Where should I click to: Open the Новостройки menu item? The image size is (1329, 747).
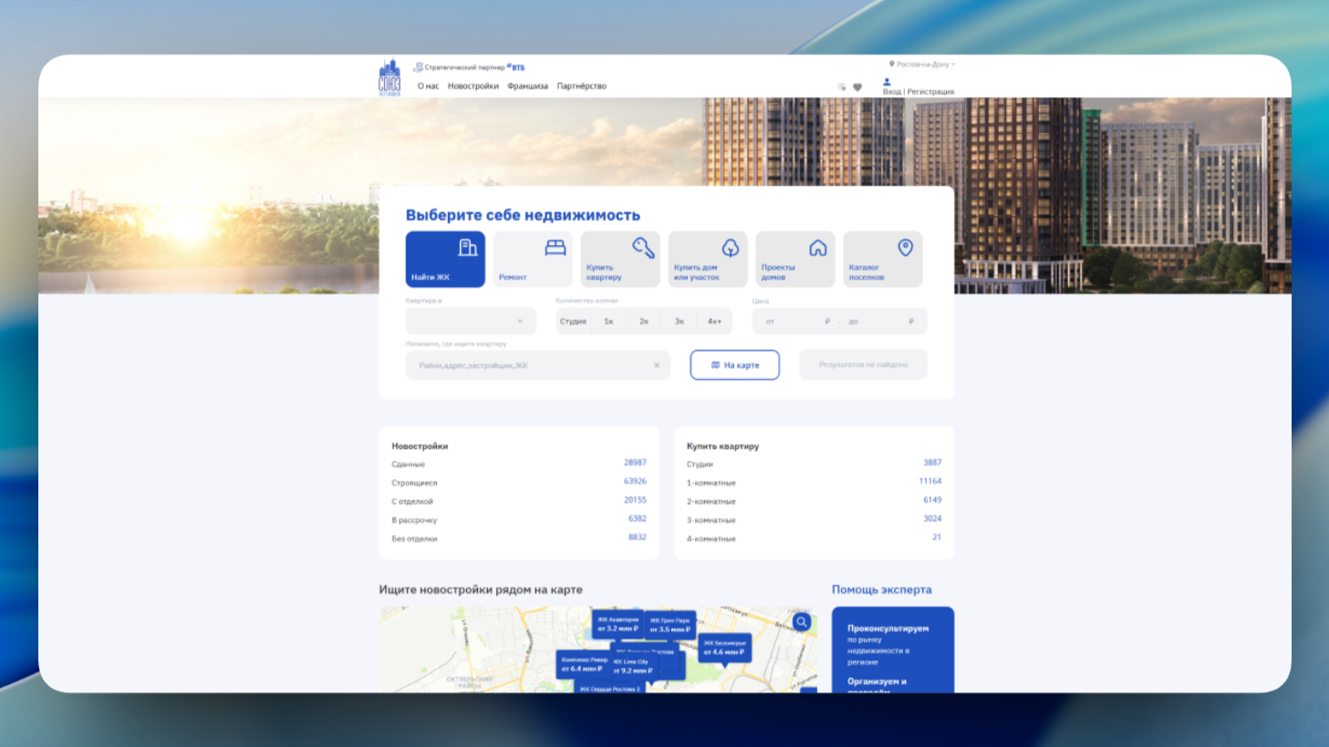click(x=473, y=87)
